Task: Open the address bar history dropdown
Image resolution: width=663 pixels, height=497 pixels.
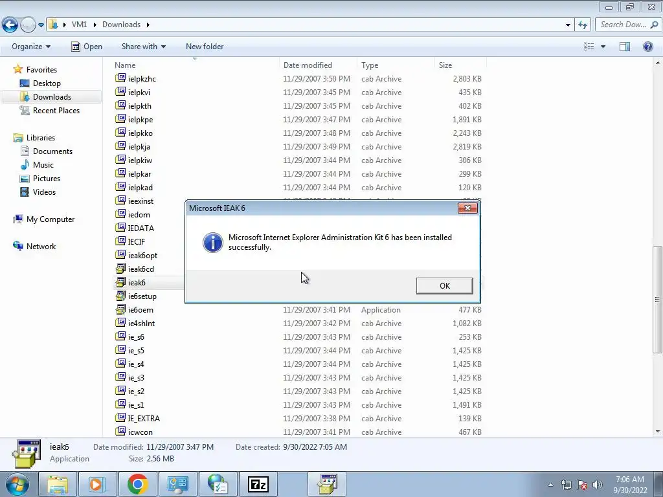Action: tap(568, 25)
